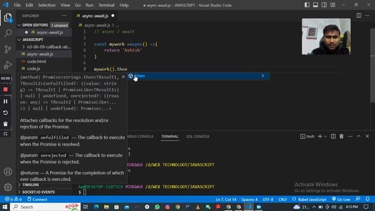Click Connect in the status bar
375x211 pixels.
(37, 199)
